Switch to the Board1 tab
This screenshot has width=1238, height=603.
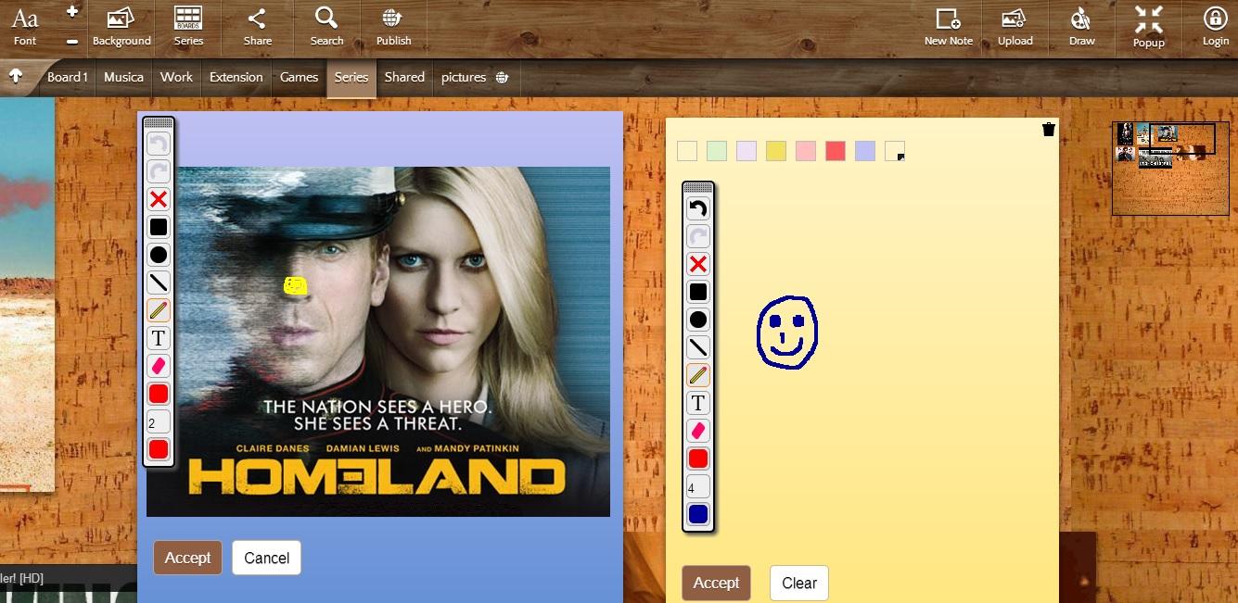(68, 77)
